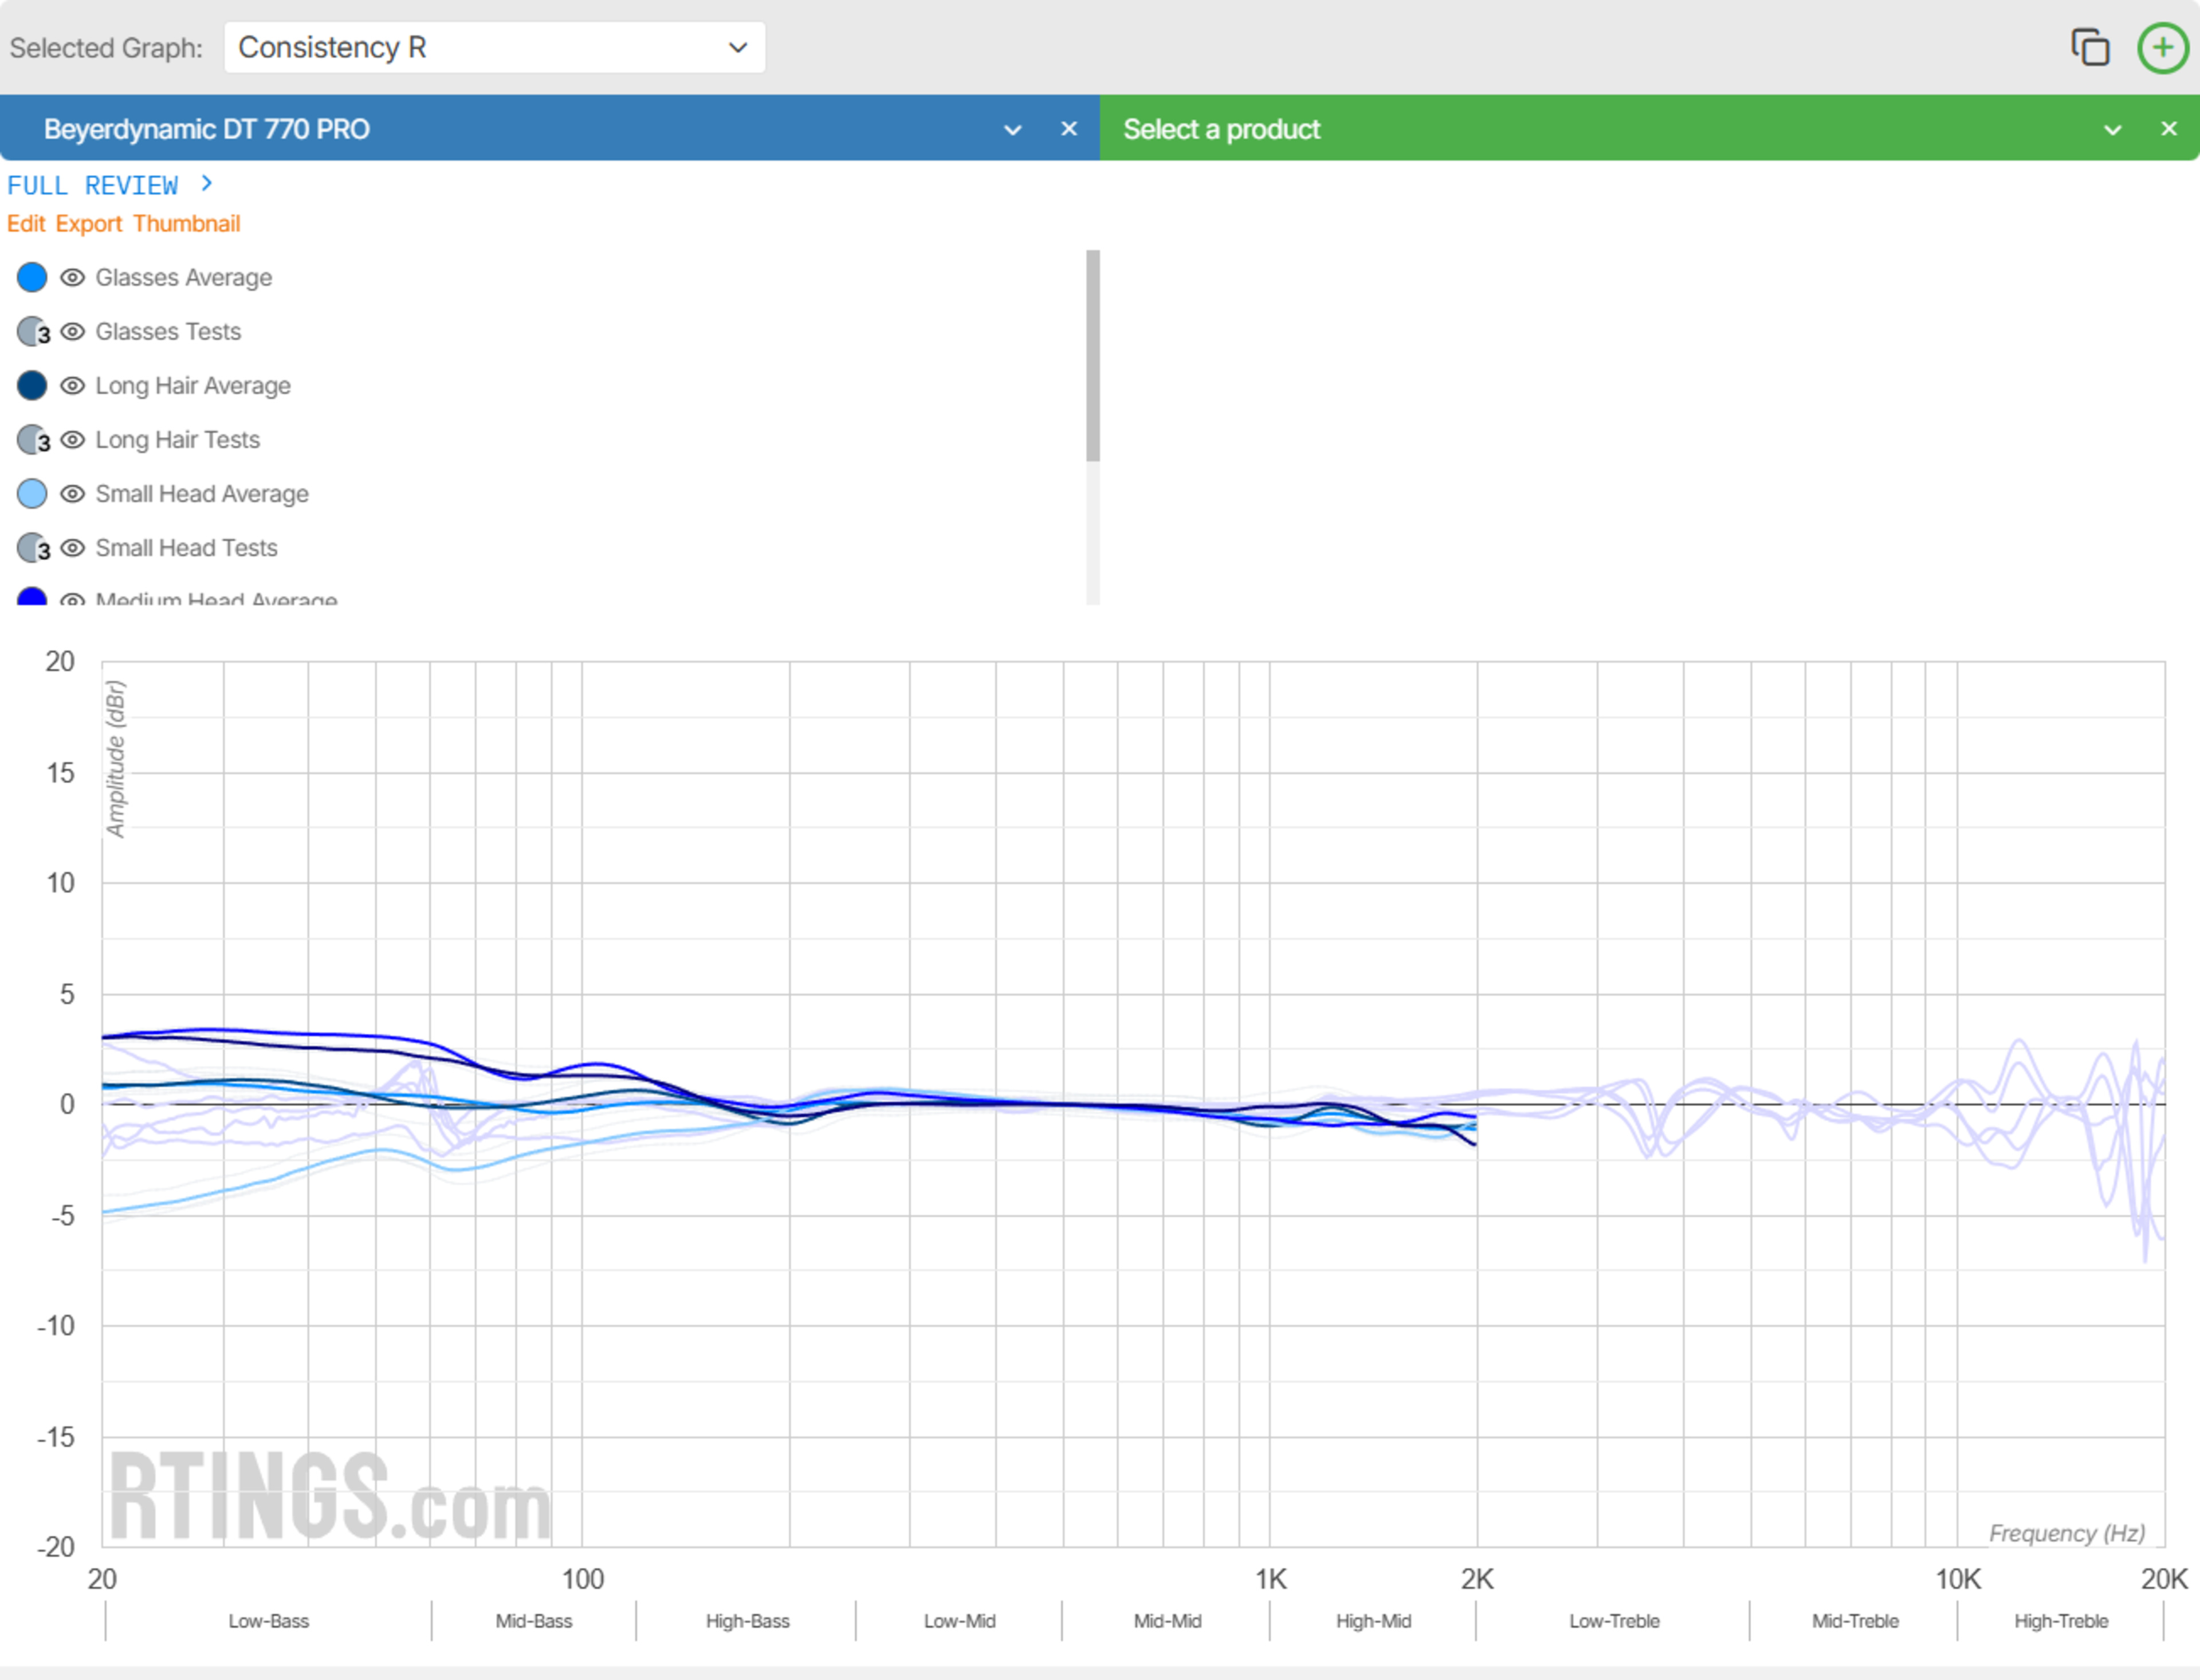Click the Small Head Tests label

point(187,547)
